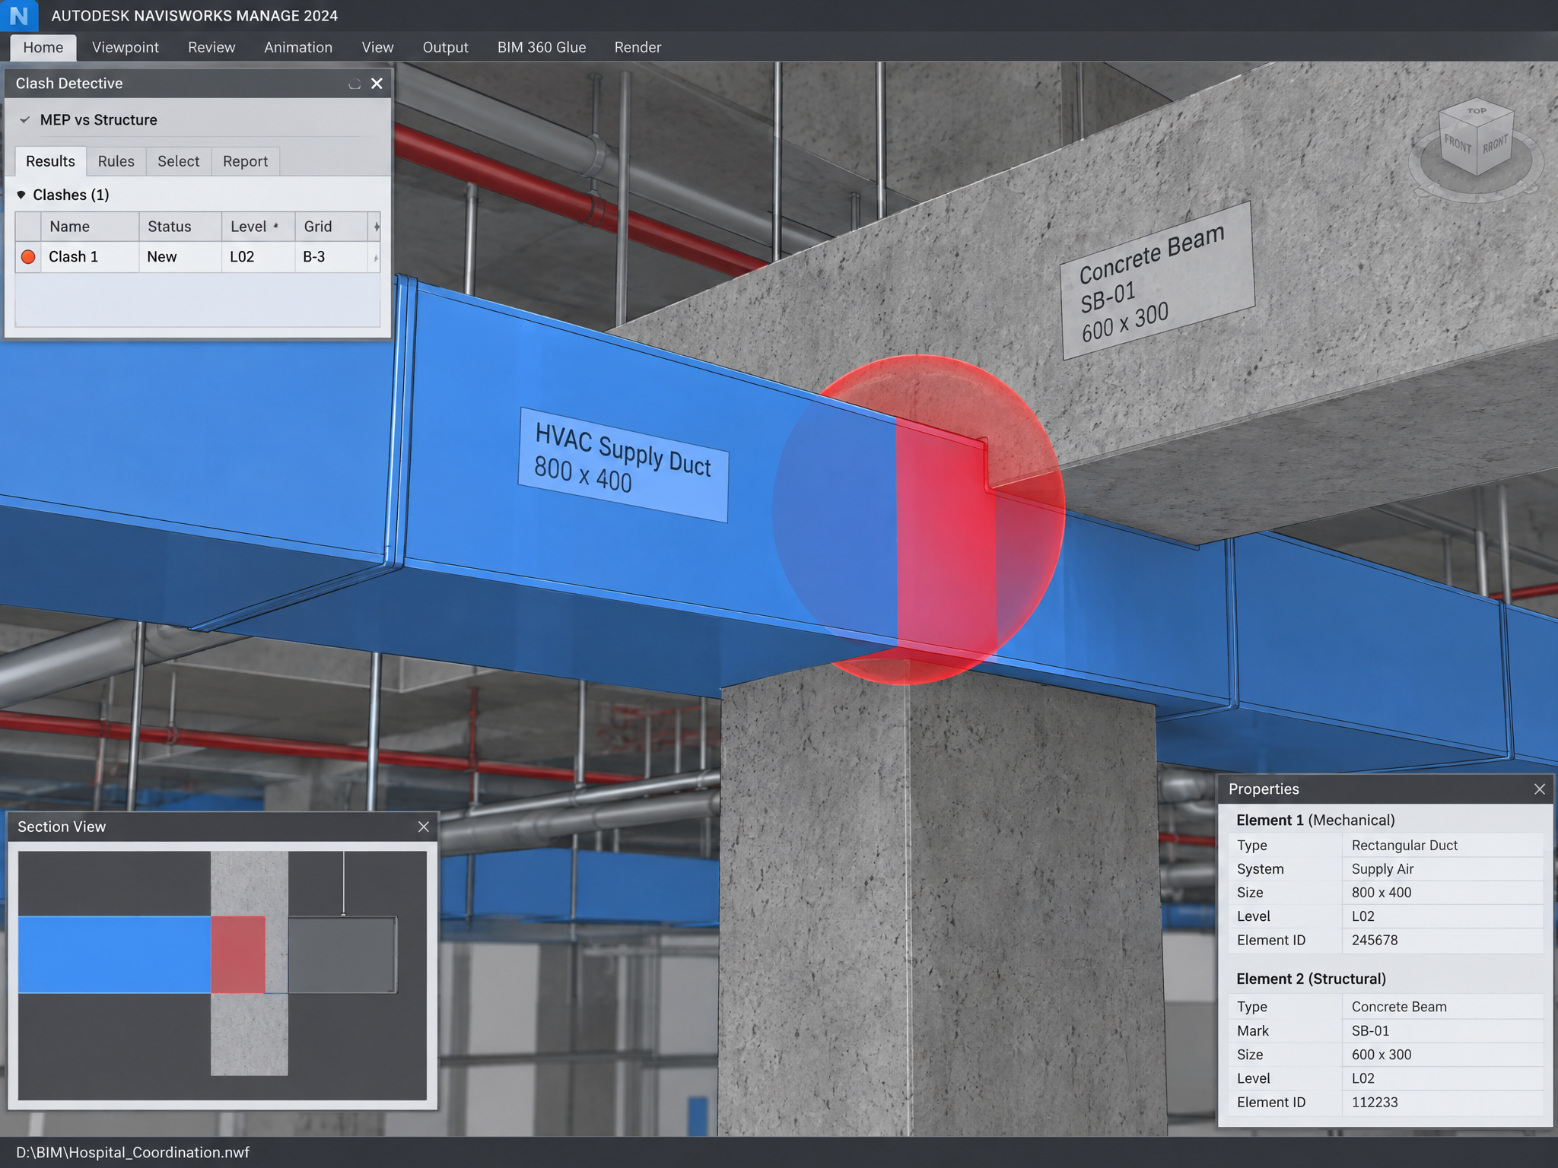Image resolution: width=1558 pixels, height=1168 pixels.
Task: Close the Properties panel
Action: click(1540, 789)
